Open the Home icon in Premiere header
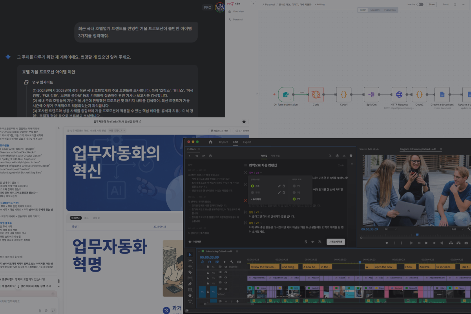Viewport: 471px width, 314px height. click(x=210, y=142)
